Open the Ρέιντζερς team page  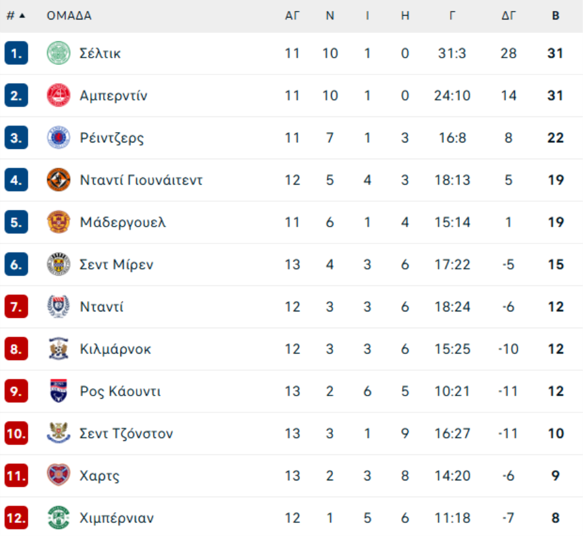[x=112, y=138]
